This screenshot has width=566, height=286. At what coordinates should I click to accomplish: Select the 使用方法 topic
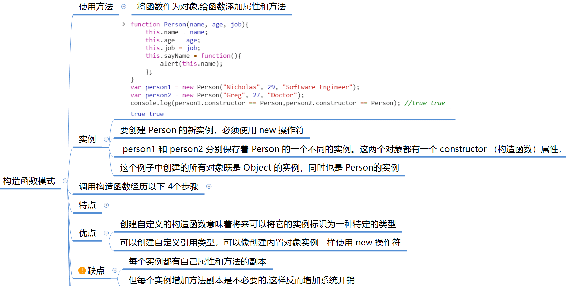click(x=96, y=7)
